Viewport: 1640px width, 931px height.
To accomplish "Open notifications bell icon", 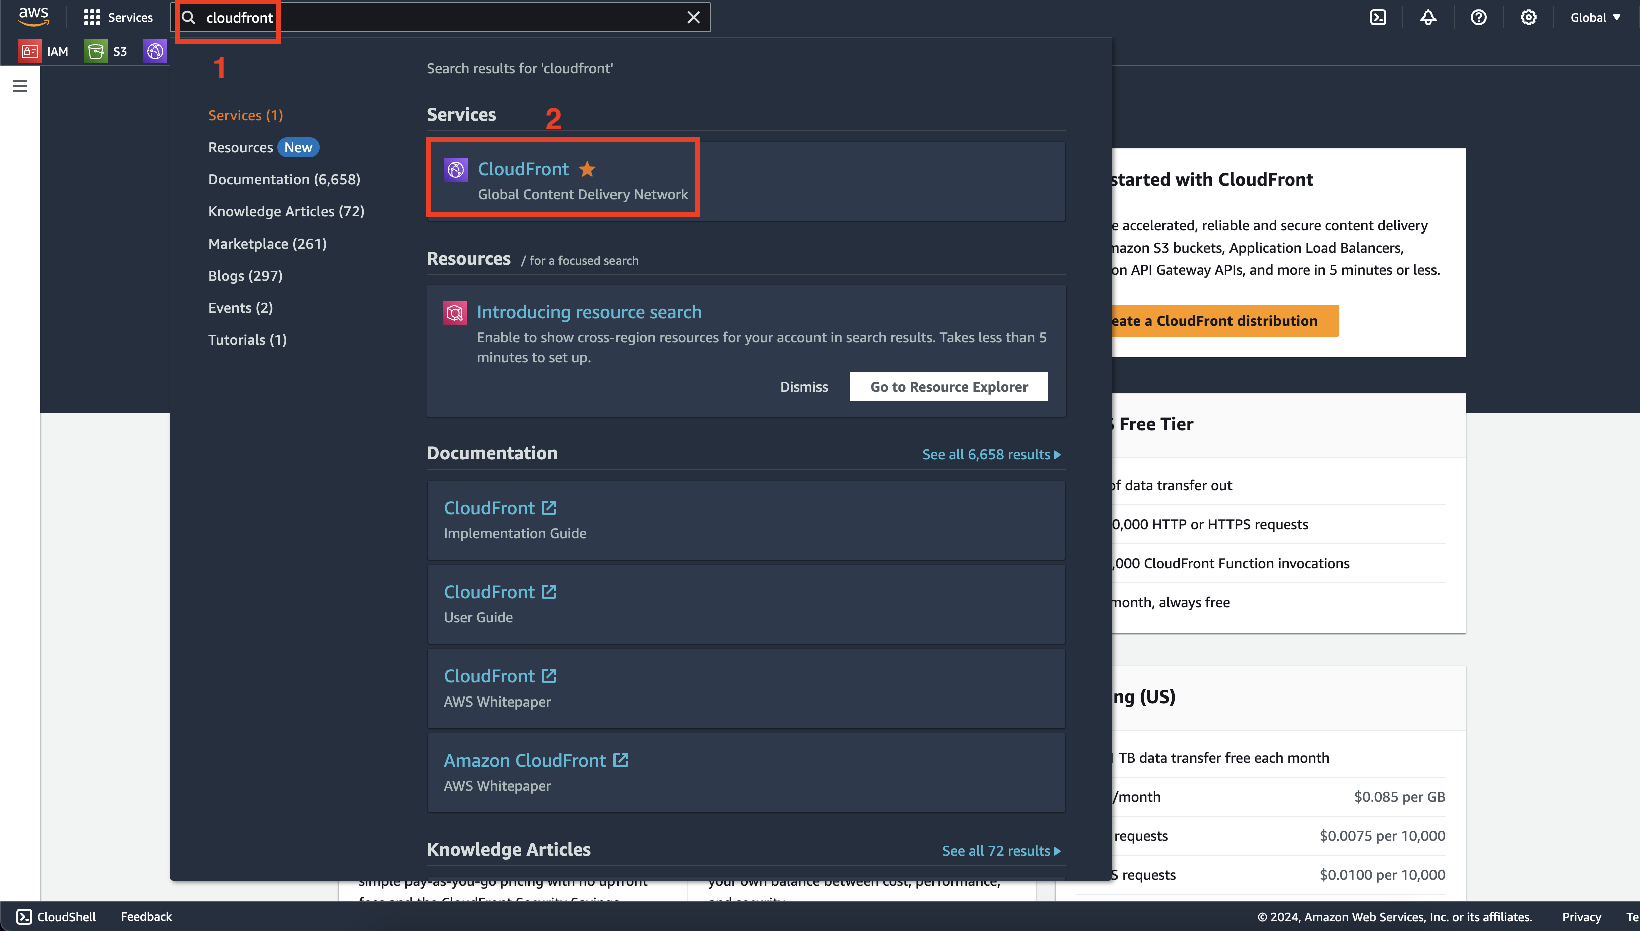I will [x=1428, y=17].
